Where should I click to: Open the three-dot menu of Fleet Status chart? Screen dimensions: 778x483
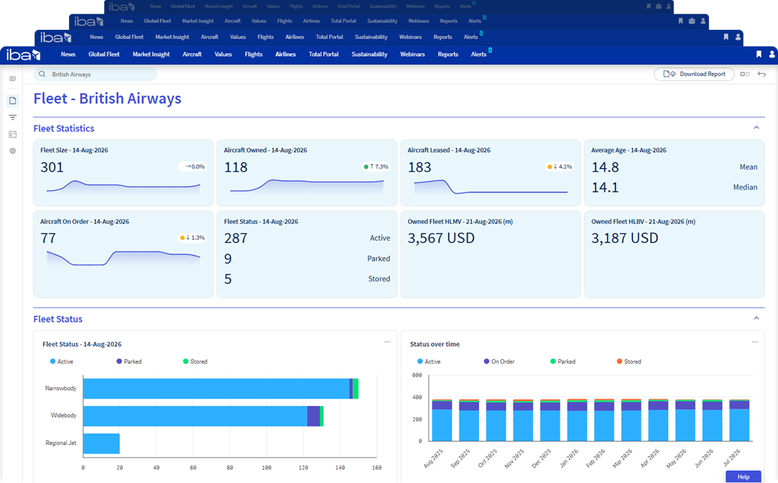pos(387,342)
